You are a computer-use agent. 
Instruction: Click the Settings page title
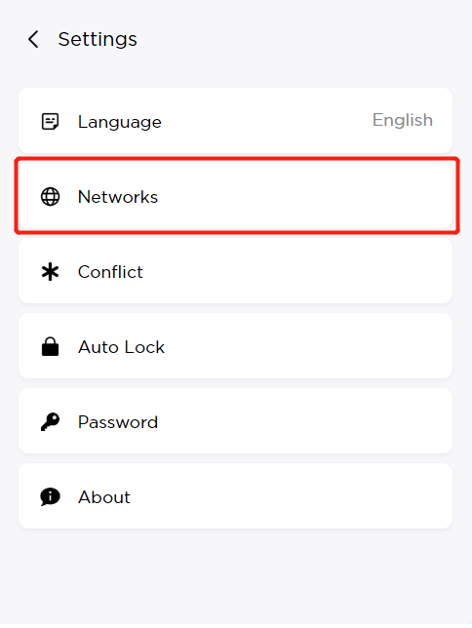click(98, 39)
